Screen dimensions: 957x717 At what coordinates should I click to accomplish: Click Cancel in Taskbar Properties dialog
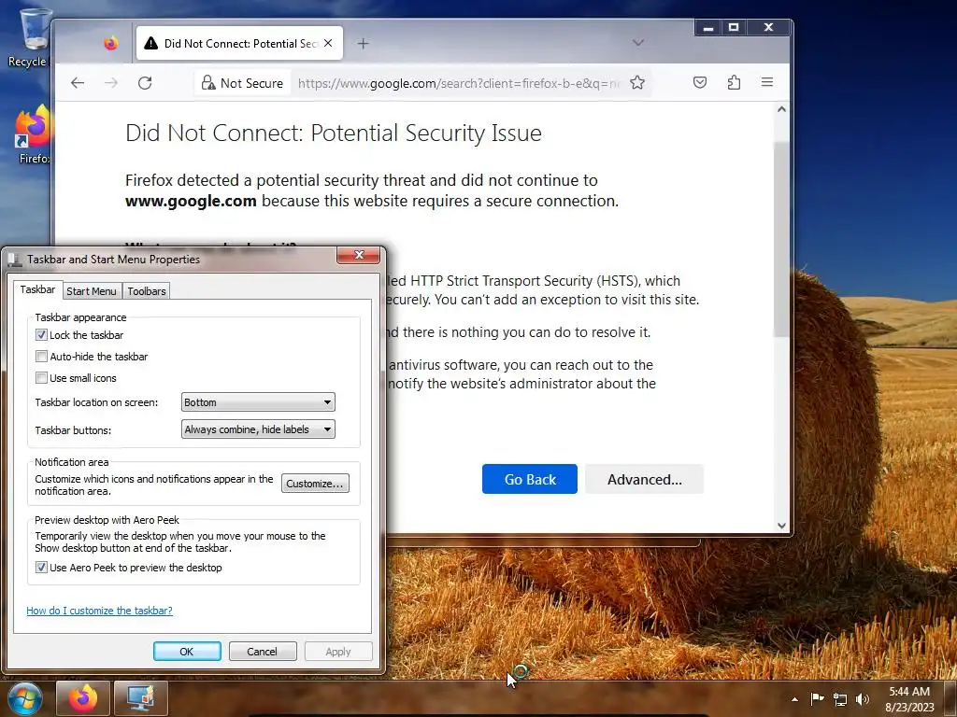262,651
